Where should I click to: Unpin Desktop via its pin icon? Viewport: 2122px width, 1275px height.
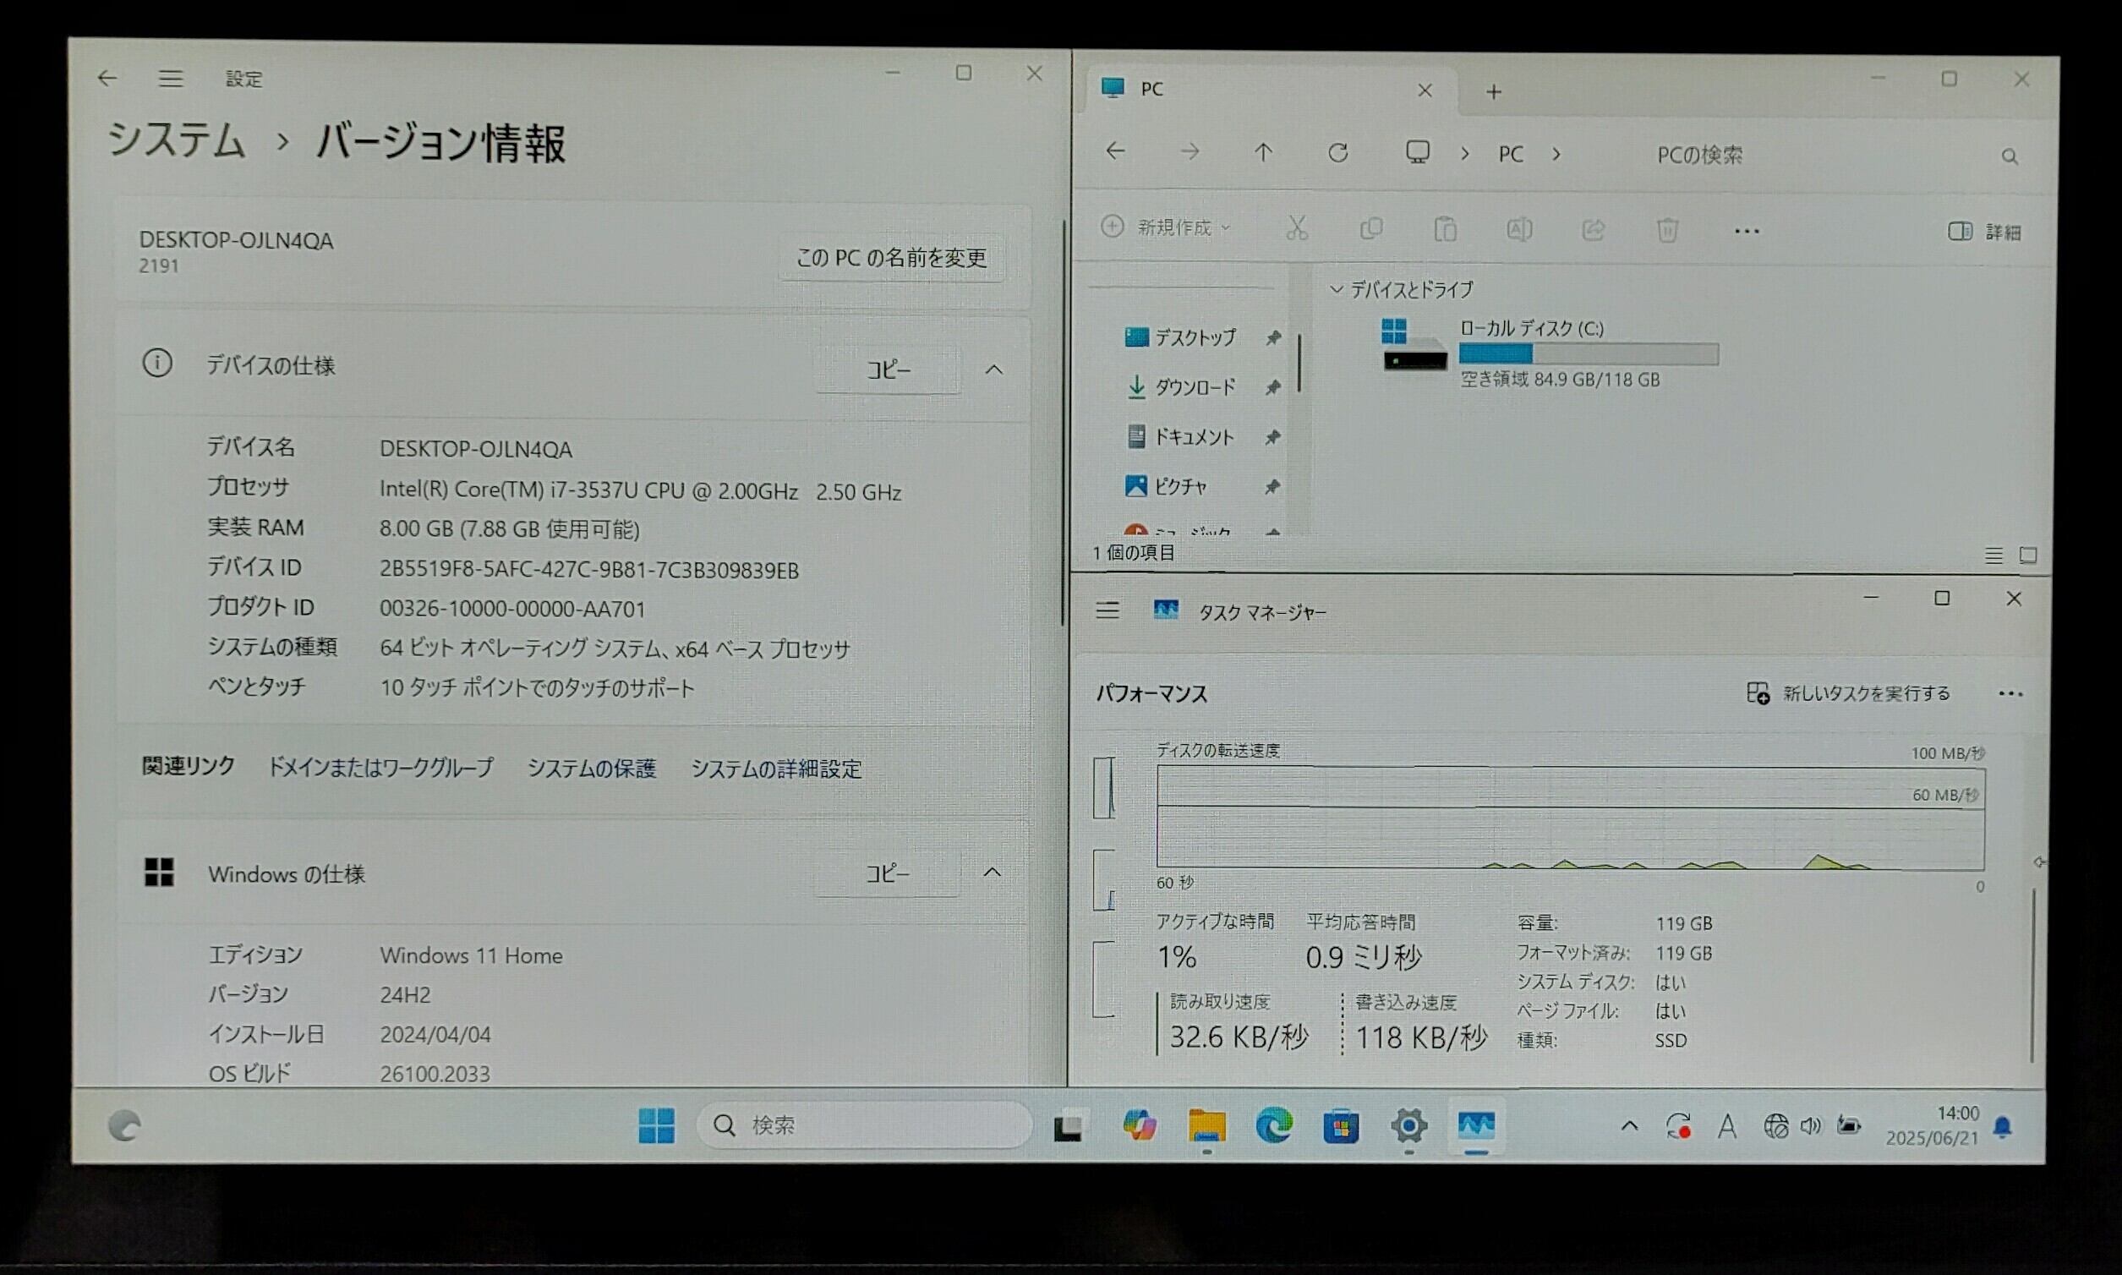click(1272, 338)
